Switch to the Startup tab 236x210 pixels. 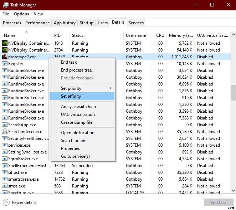tap(87, 23)
